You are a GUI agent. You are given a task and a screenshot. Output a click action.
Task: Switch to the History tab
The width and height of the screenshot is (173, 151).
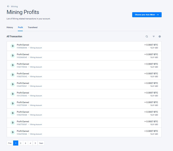point(10,27)
